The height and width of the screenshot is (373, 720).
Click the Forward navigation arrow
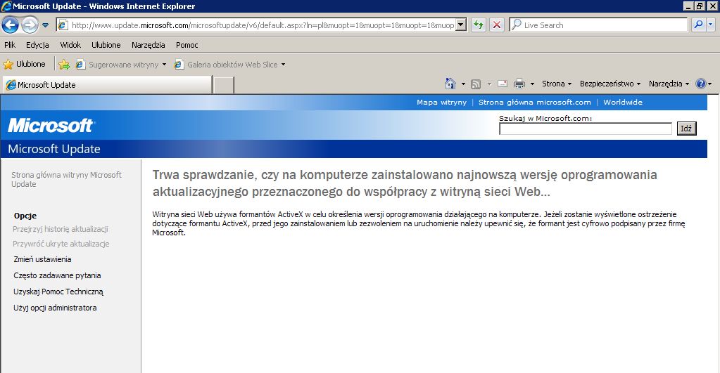tap(30, 25)
